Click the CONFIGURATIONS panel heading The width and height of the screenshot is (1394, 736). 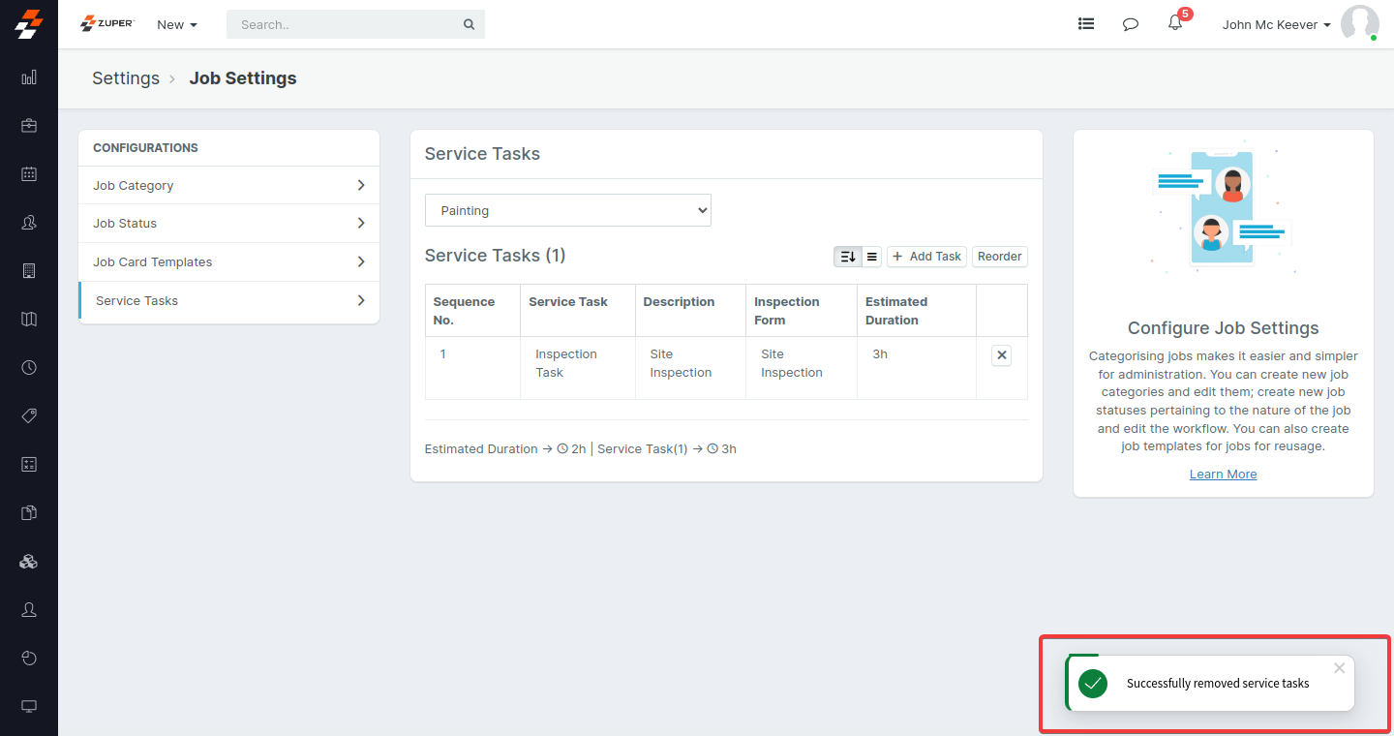pos(145,148)
